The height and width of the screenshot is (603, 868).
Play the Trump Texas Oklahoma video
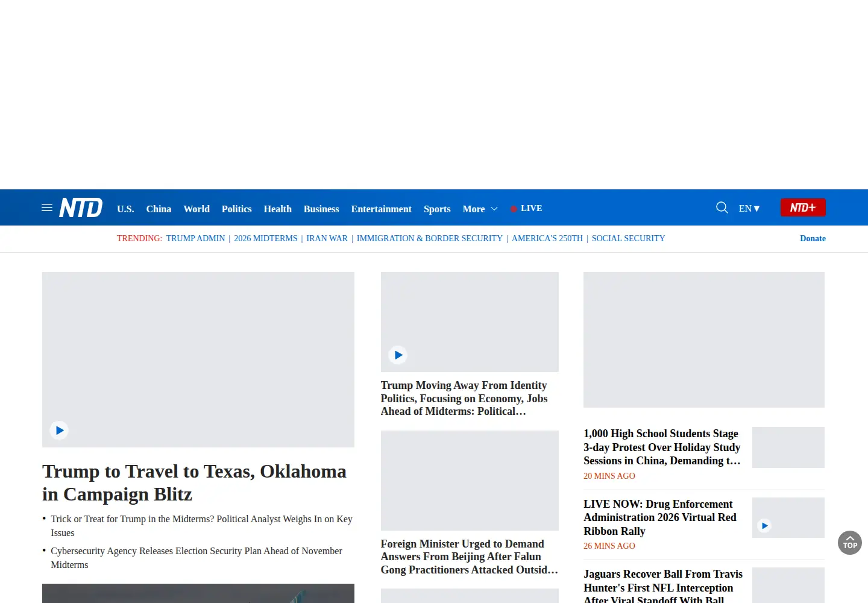point(59,431)
